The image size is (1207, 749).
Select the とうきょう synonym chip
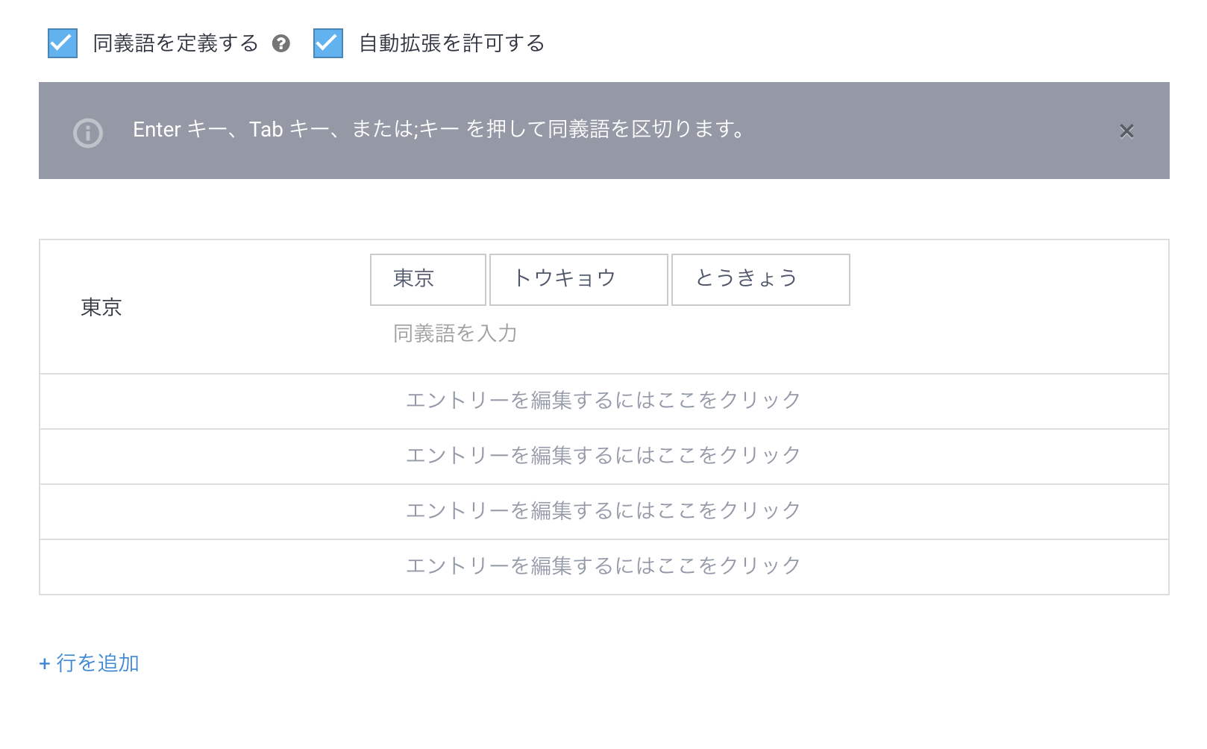pos(760,280)
